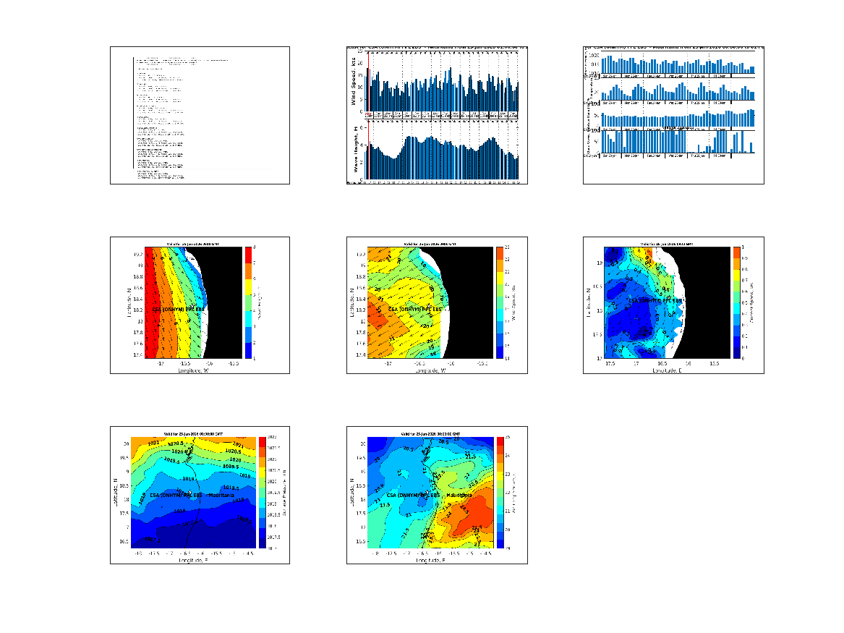The image size is (844, 633).
Task: Click the temperature map color bar
Action: tap(499, 493)
